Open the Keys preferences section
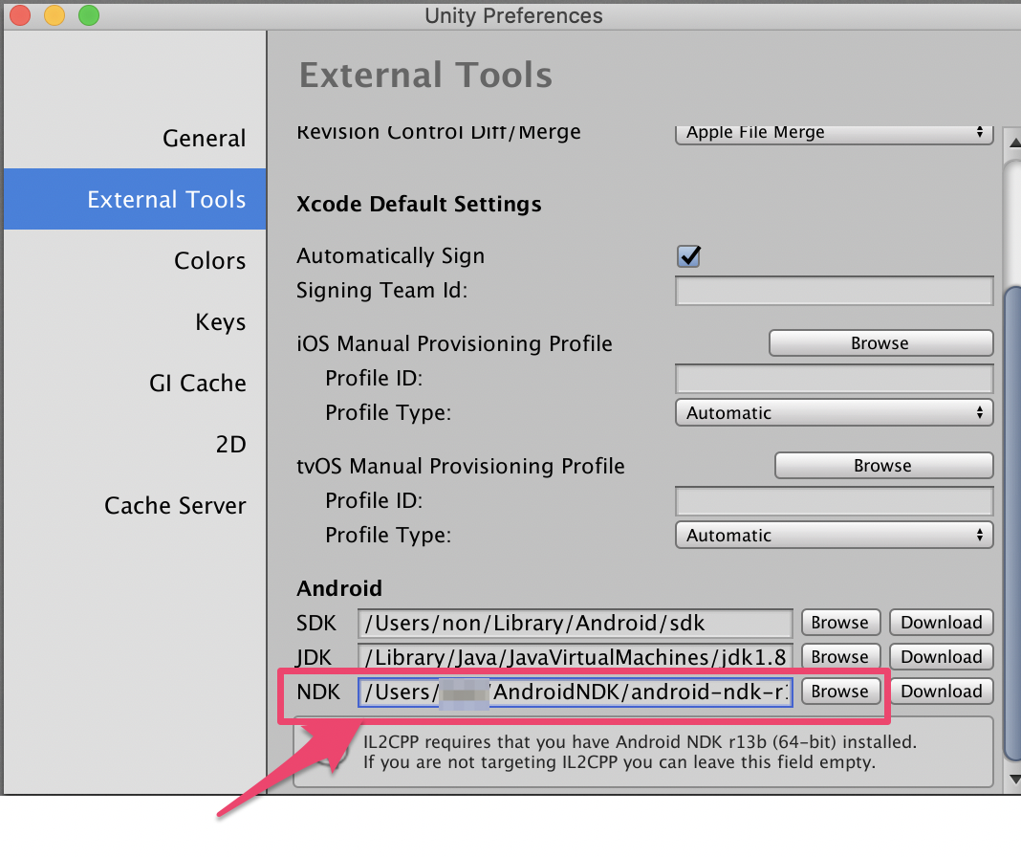The image size is (1021, 857). [x=220, y=322]
